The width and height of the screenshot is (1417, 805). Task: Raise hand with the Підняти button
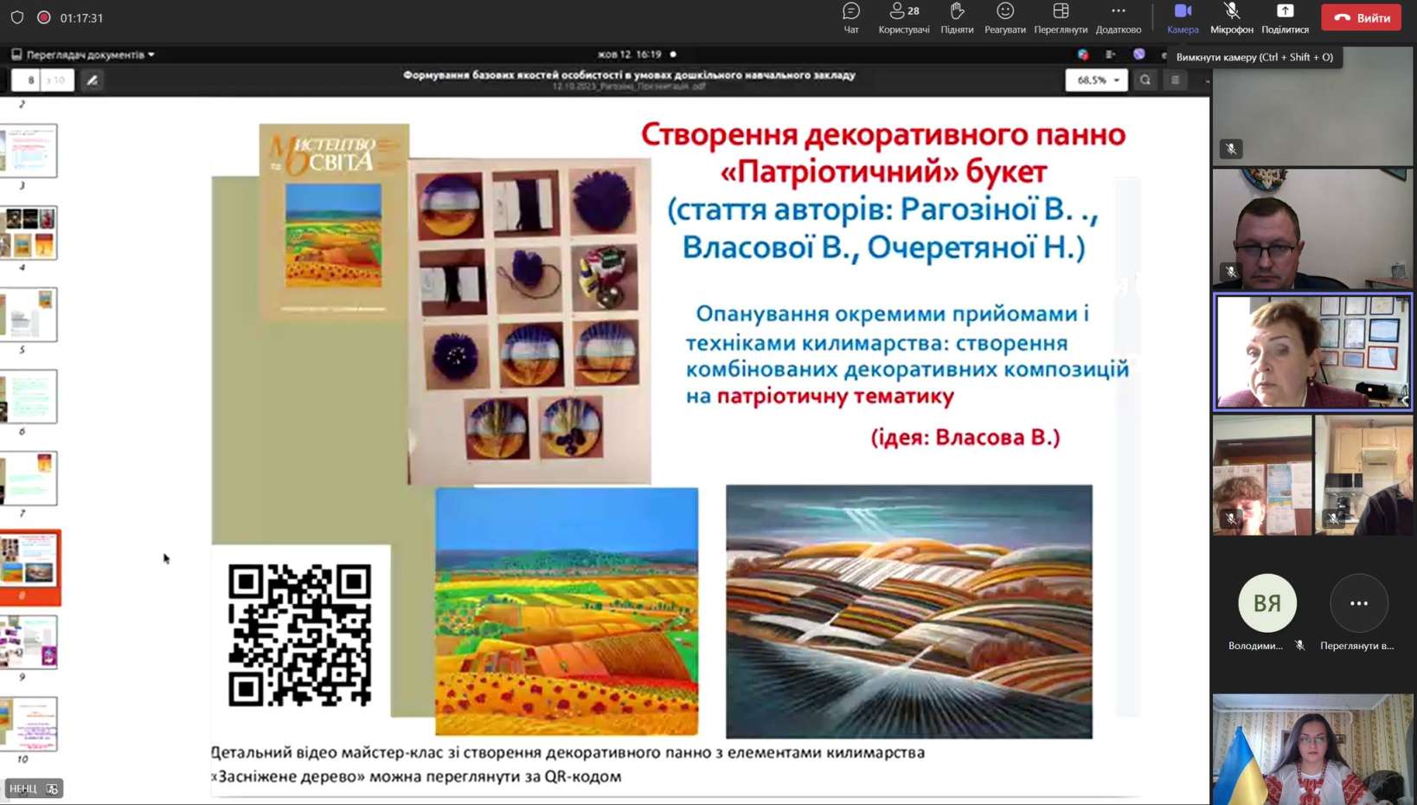(x=957, y=18)
